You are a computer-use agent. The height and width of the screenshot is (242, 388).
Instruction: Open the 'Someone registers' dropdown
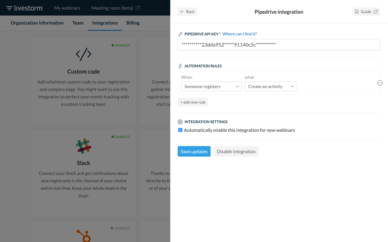tap(211, 86)
